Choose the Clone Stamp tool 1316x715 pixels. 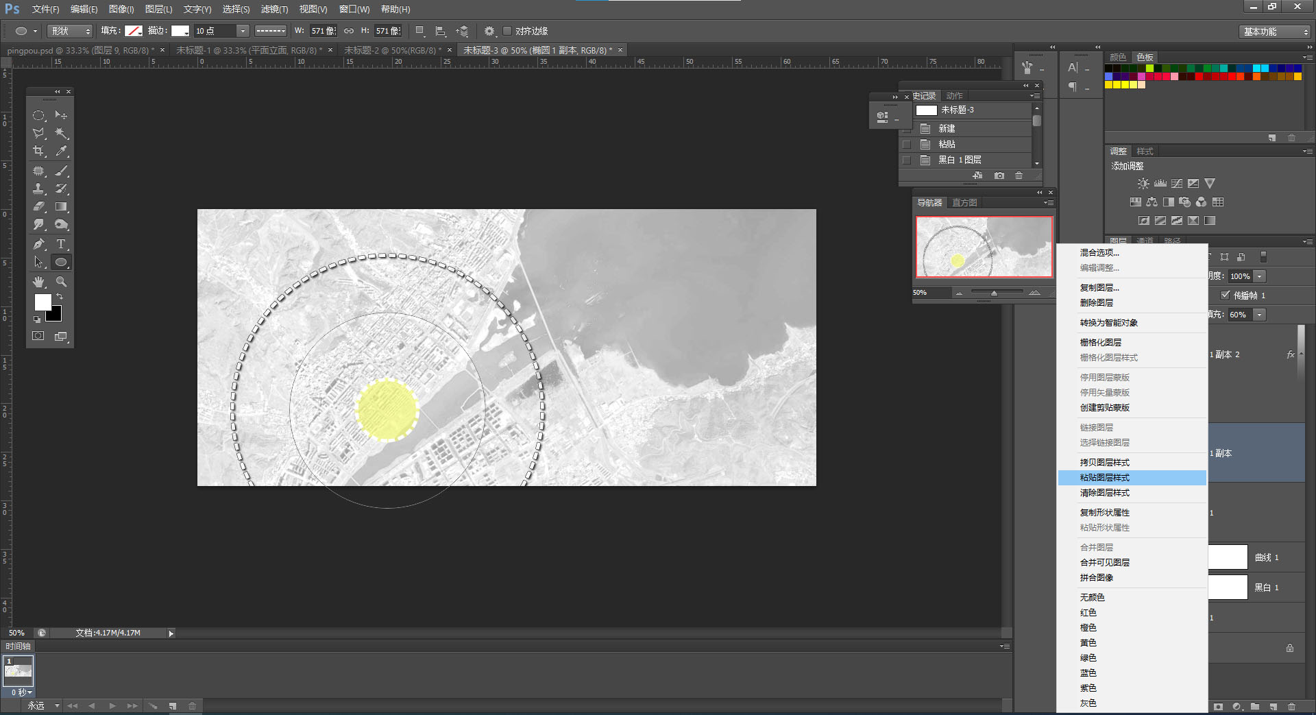(x=39, y=189)
